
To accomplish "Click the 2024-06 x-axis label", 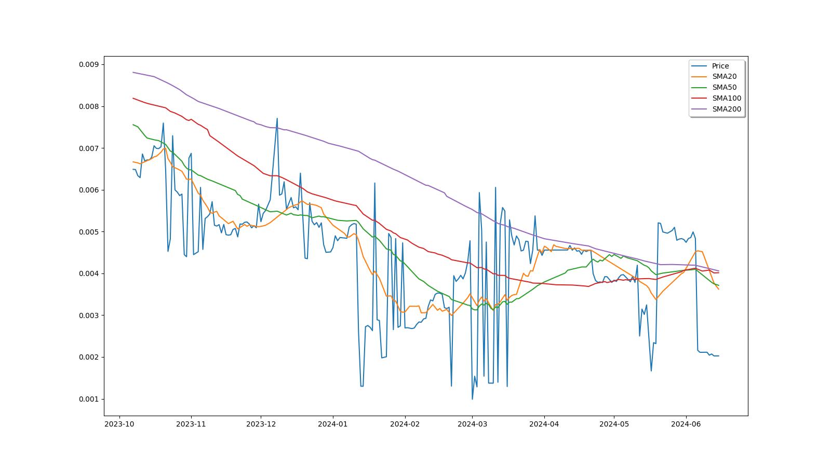I will (x=686, y=424).
